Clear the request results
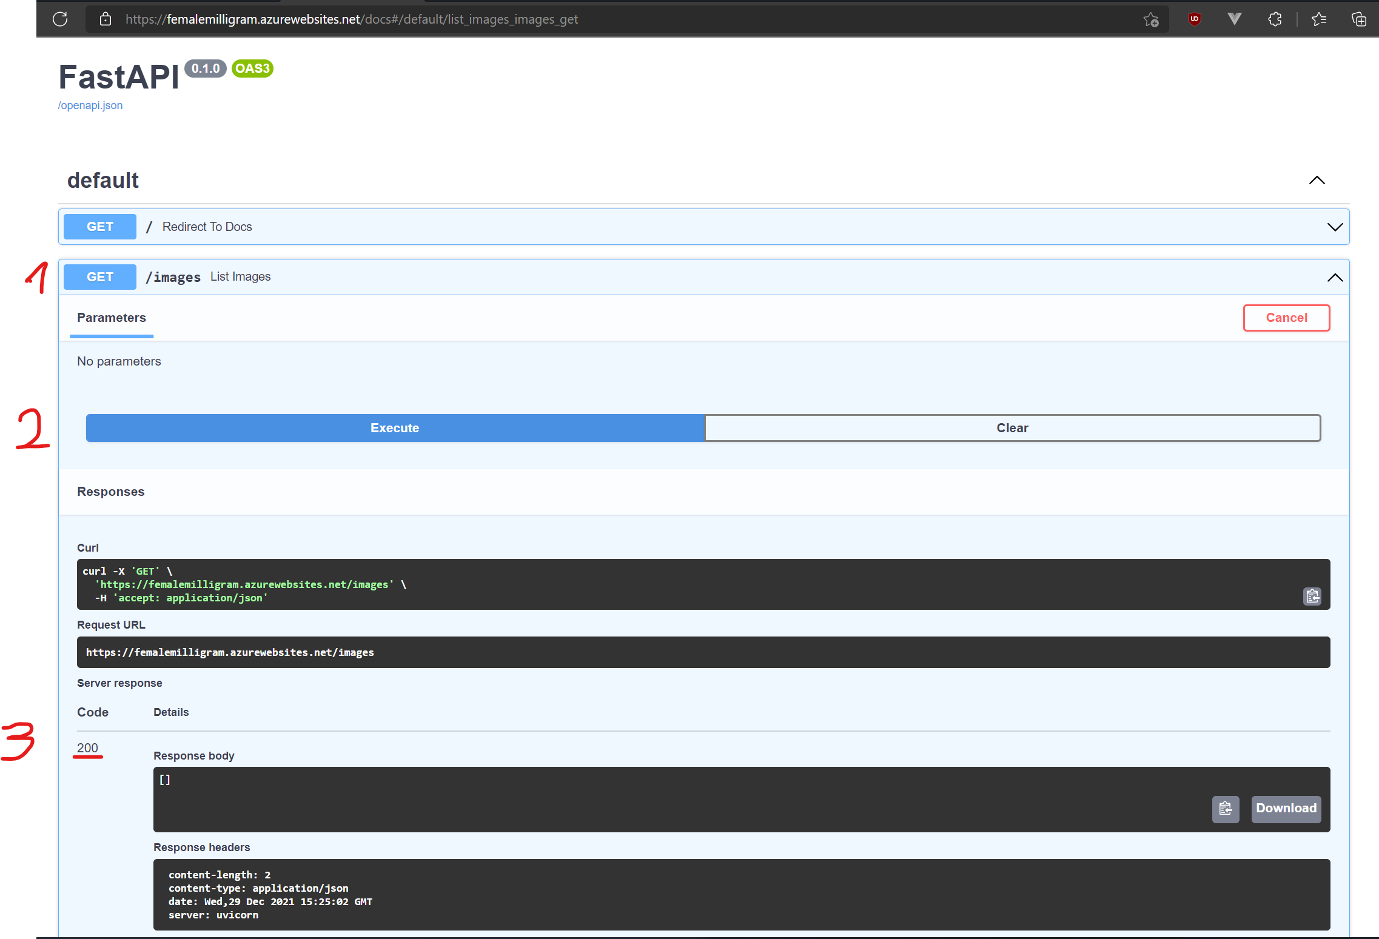Viewport: 1379px width, 939px height. 1012,427
